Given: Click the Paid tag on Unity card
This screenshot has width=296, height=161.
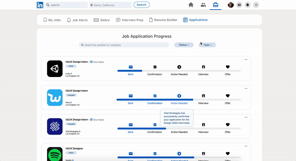Looking at the screenshot, I should tap(71, 66).
